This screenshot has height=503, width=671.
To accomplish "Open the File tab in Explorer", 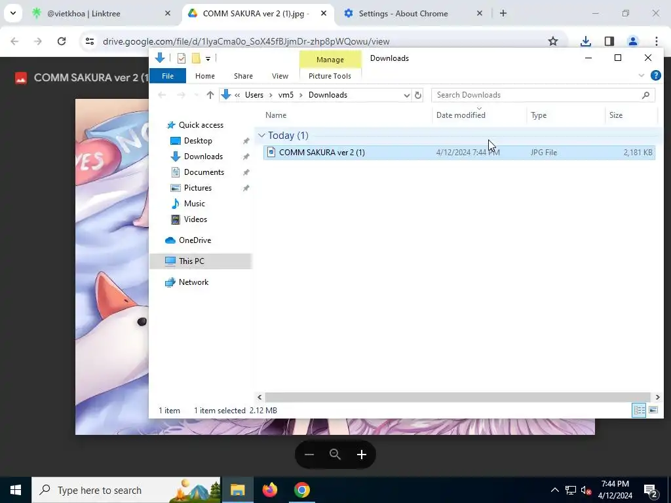I will [x=168, y=76].
